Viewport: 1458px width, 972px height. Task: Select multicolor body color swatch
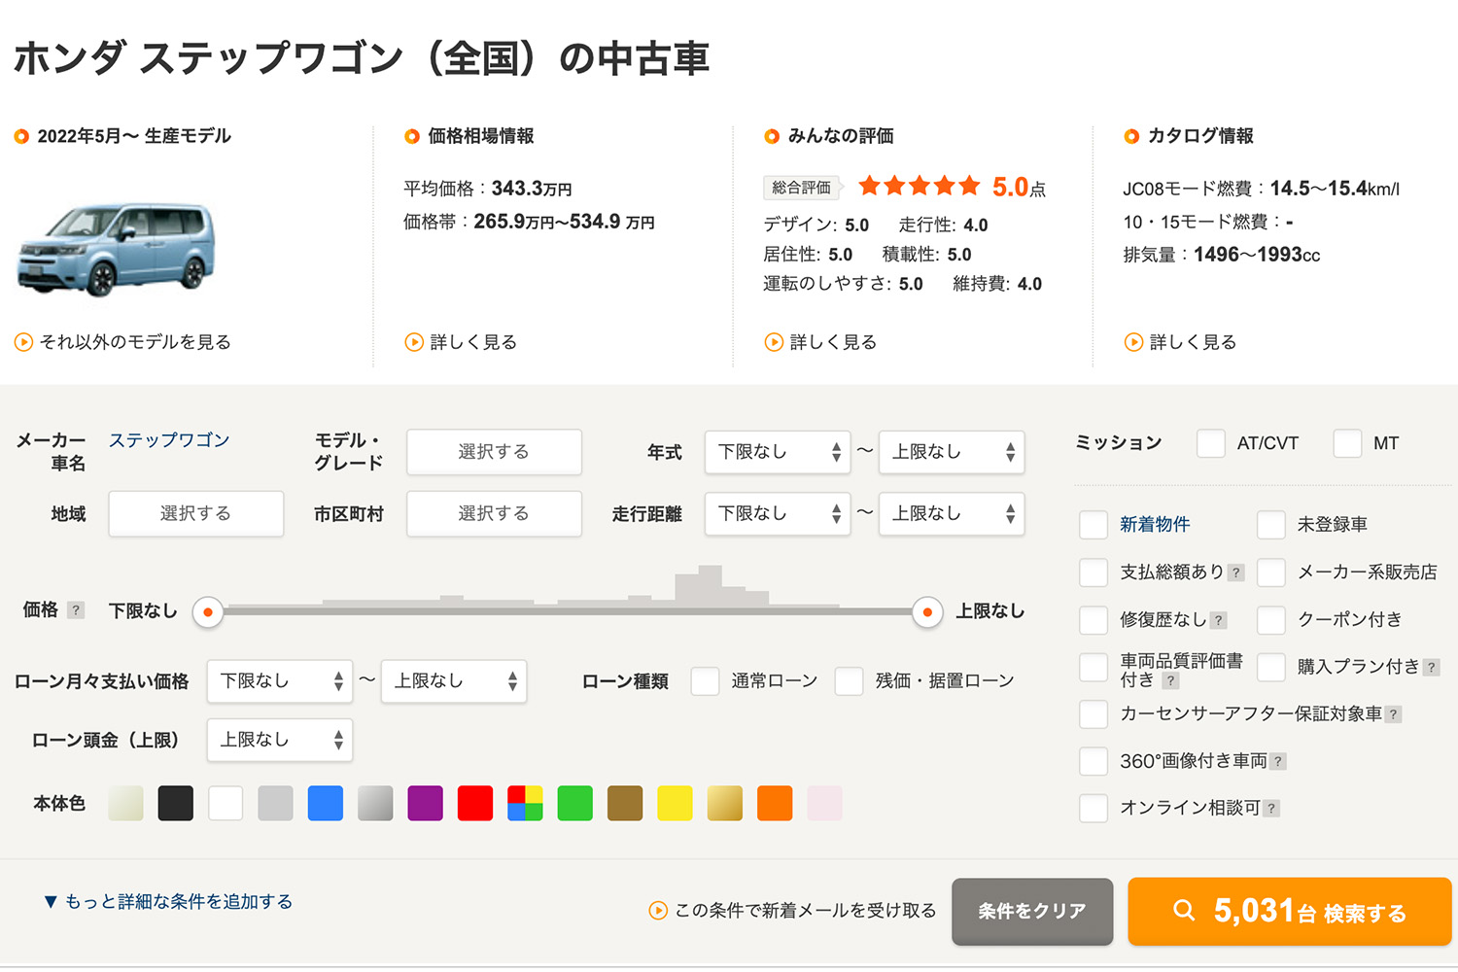[525, 804]
